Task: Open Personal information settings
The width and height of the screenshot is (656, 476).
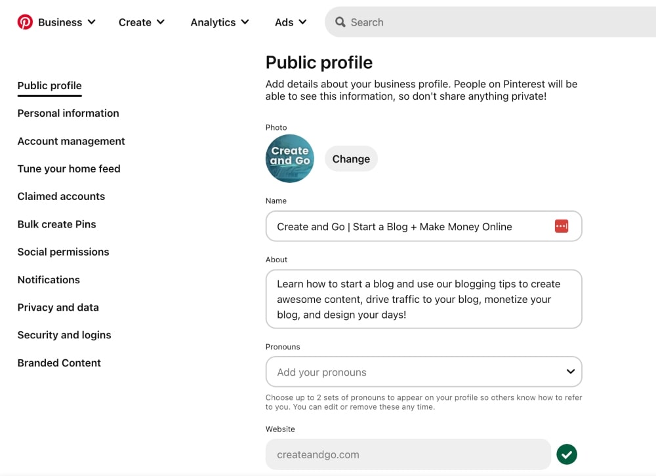Action: tap(68, 113)
